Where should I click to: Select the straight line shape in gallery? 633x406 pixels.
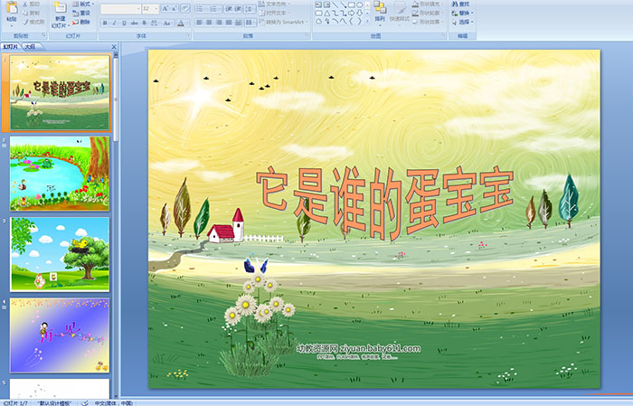pos(335,5)
